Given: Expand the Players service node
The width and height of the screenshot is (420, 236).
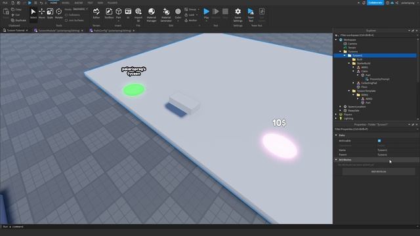Looking at the screenshot, I should click(336, 115).
